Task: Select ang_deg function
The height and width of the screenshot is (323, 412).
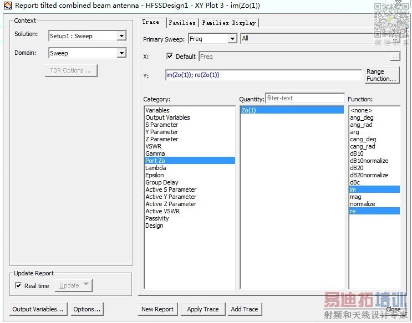Action: pyautogui.click(x=374, y=117)
